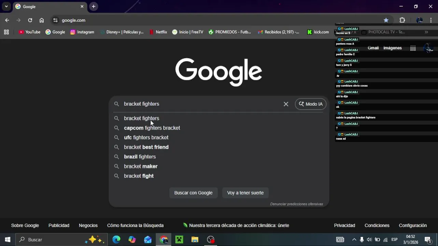The width and height of the screenshot is (438, 246).
Task: Open the Extensions puzzle icon
Action: 402,20
